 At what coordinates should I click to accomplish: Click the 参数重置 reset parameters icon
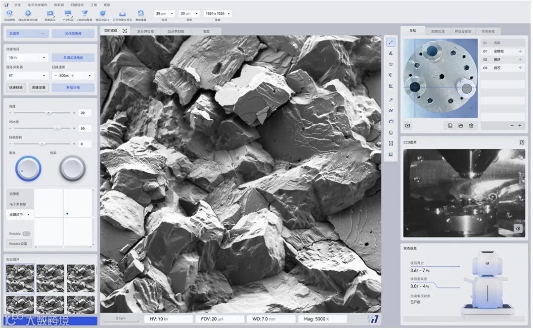141,13
